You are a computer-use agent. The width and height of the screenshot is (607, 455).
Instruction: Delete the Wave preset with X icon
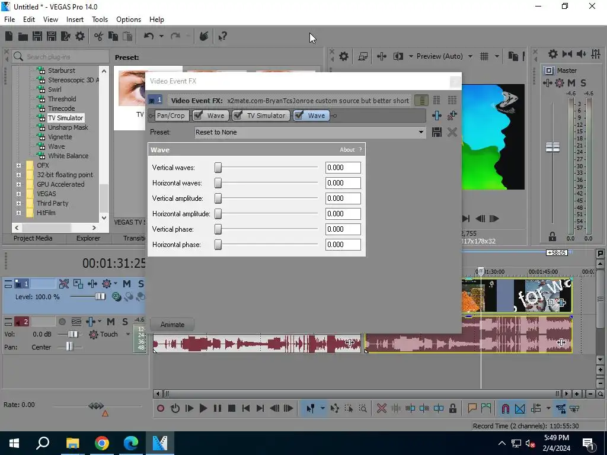[452, 132]
